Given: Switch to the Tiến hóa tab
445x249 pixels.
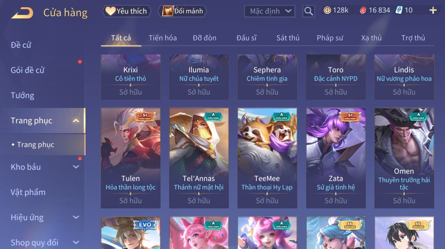Looking at the screenshot, I should click(163, 38).
